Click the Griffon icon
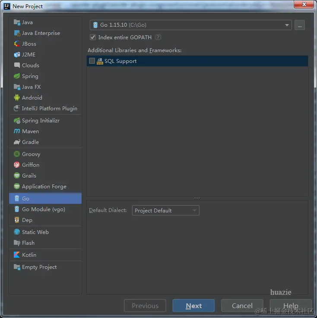This screenshot has width=317, height=318. tap(17, 165)
